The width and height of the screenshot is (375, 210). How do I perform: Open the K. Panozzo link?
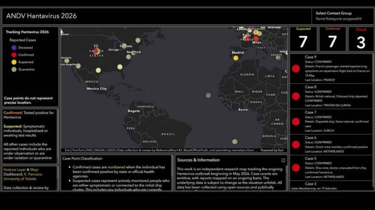[33, 174]
